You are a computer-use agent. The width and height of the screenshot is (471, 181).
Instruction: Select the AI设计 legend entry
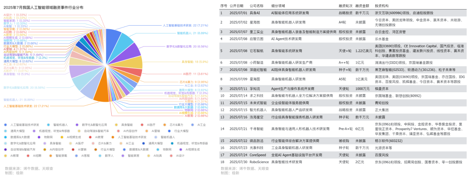pos(177,155)
